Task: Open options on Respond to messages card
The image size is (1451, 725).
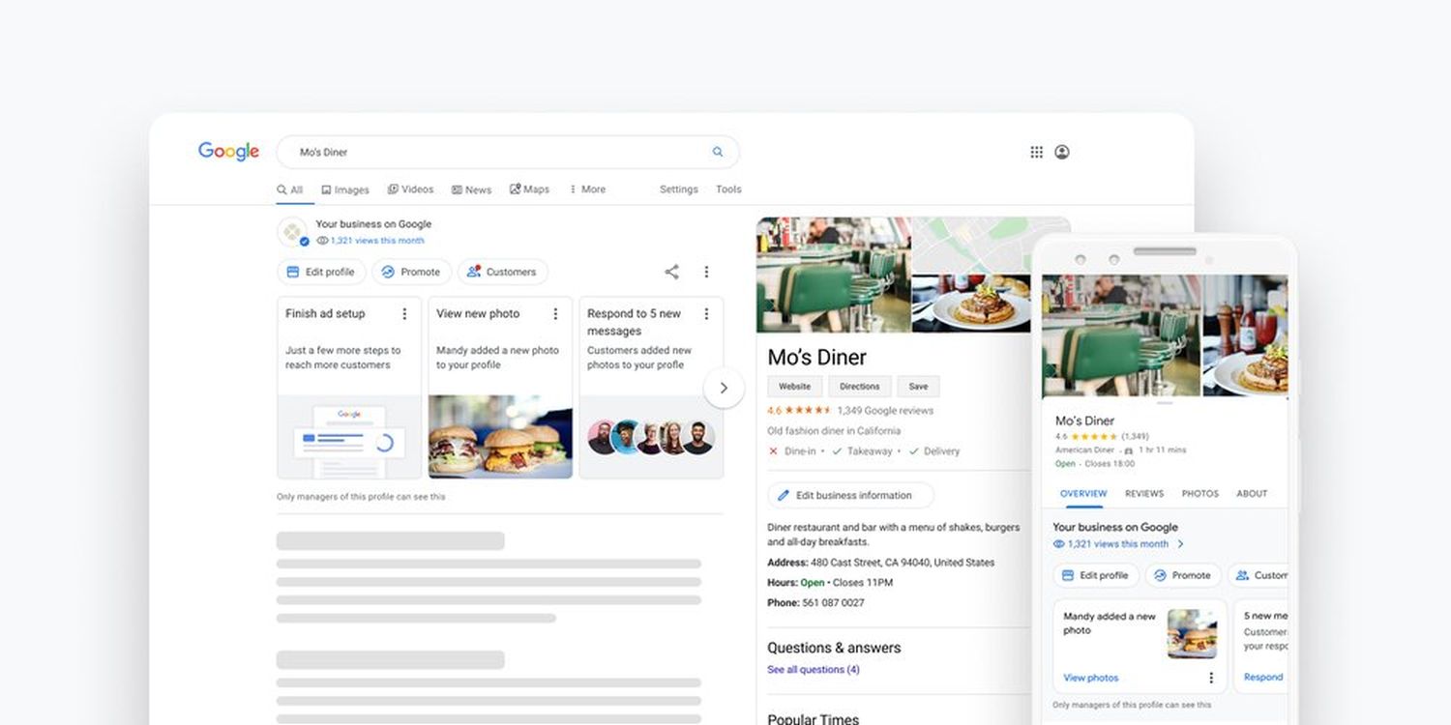Action: (706, 314)
